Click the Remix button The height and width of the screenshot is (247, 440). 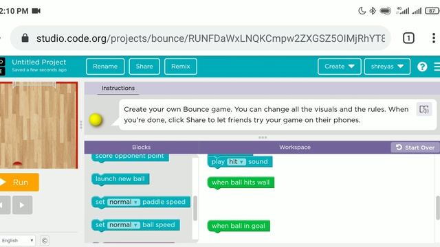[180, 67]
